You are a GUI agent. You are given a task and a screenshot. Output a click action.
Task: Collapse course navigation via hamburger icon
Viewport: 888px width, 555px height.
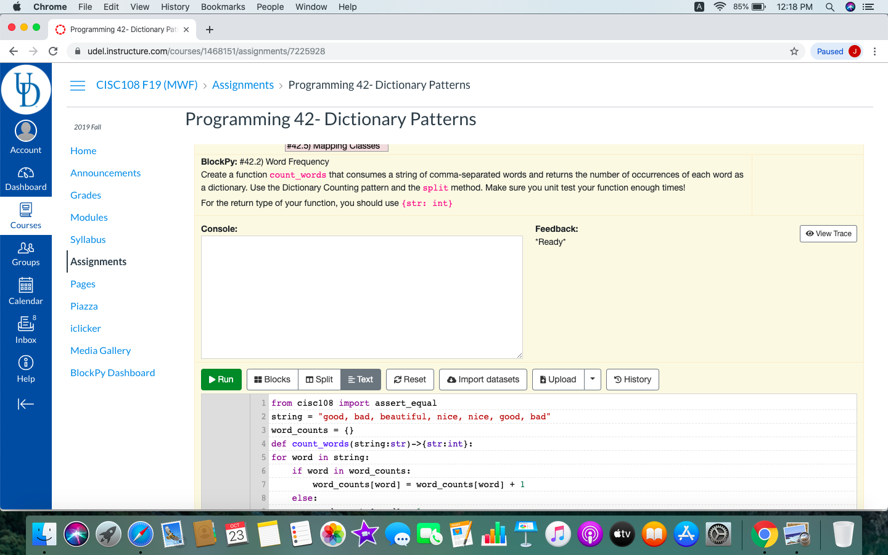coord(78,86)
